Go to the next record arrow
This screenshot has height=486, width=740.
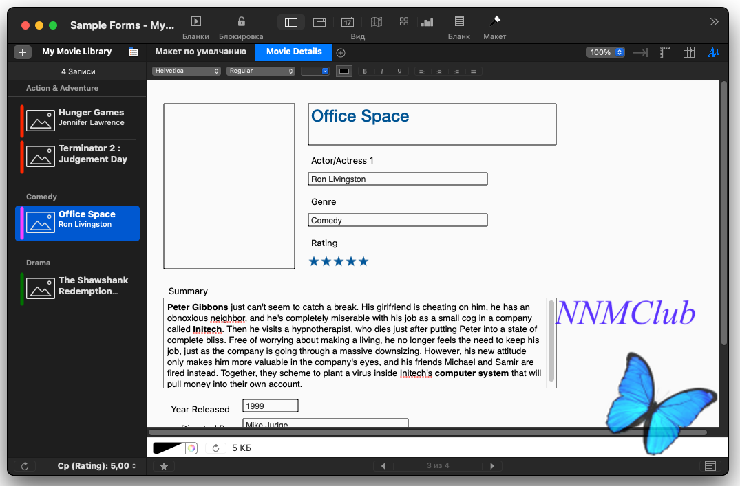pos(492,466)
